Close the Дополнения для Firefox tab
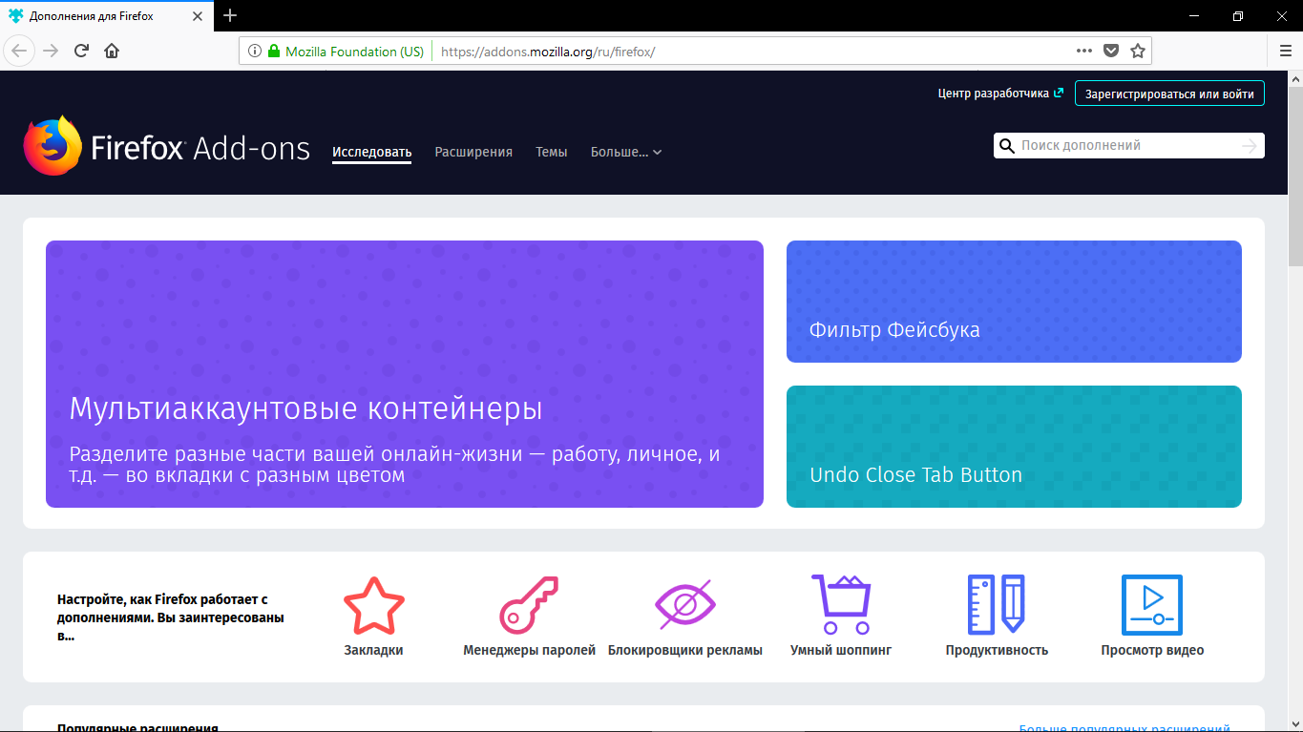Viewport: 1303px width, 732px height. pos(197,16)
